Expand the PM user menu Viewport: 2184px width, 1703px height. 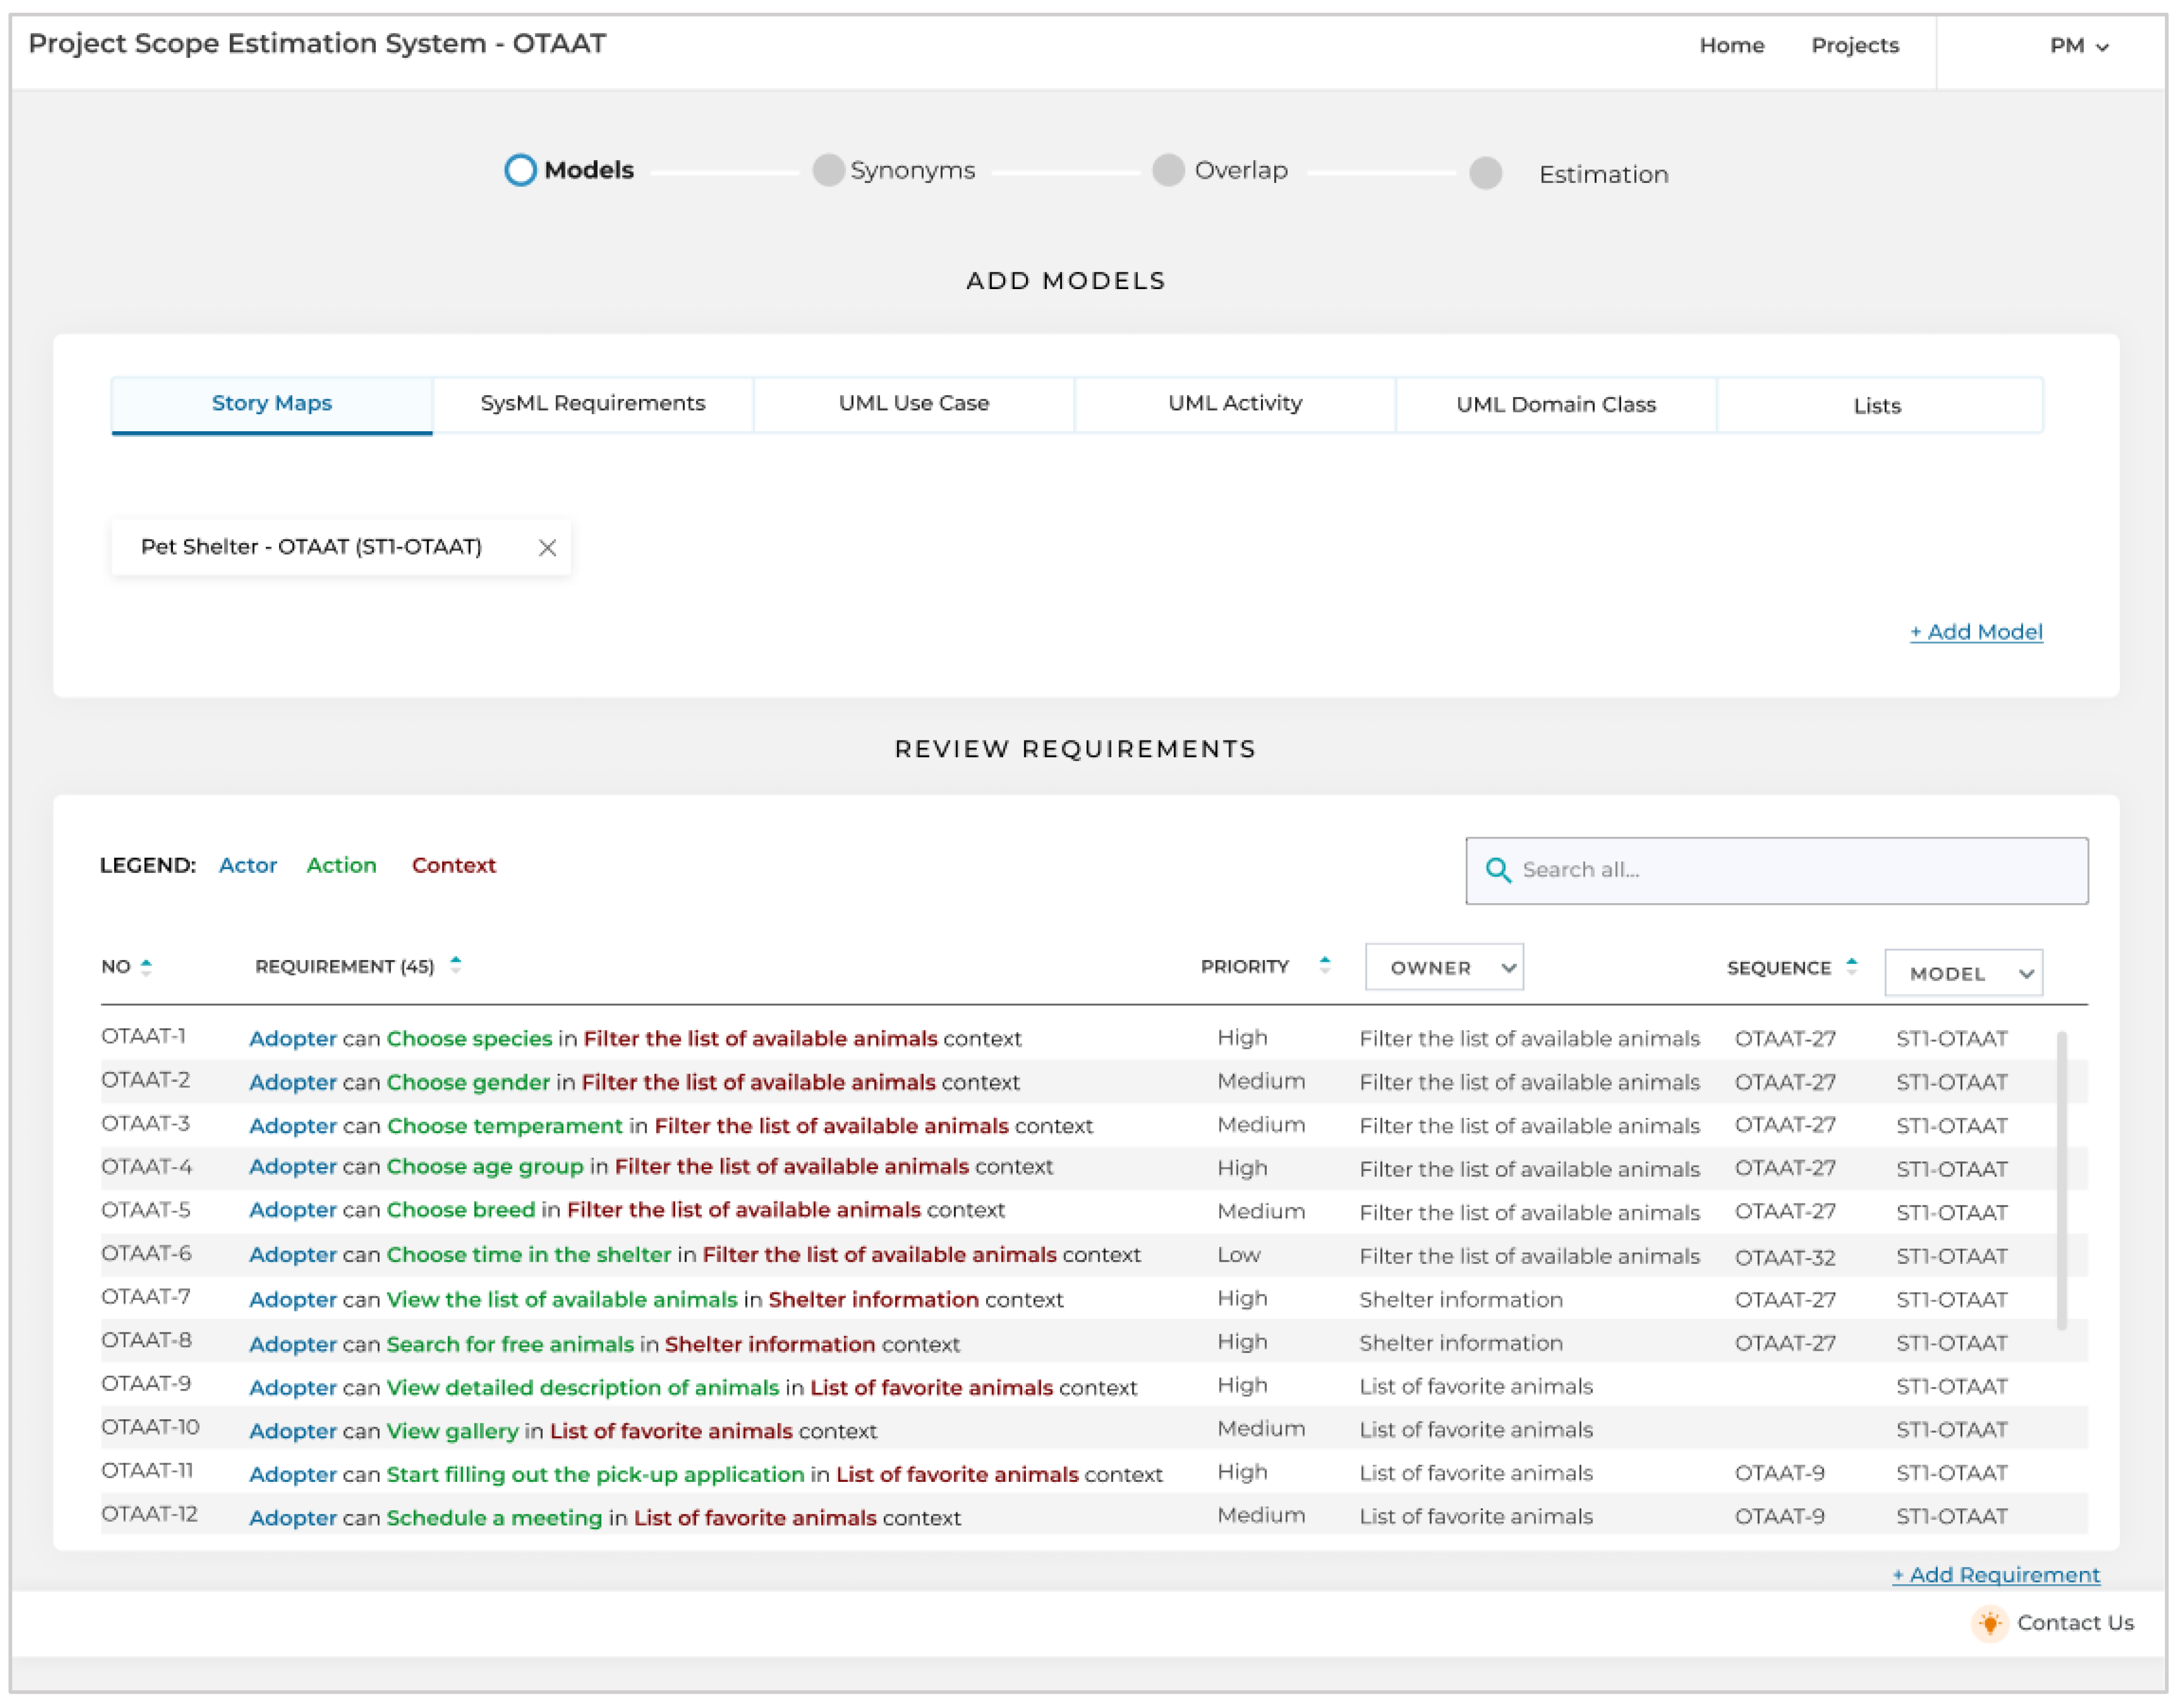tap(2078, 46)
